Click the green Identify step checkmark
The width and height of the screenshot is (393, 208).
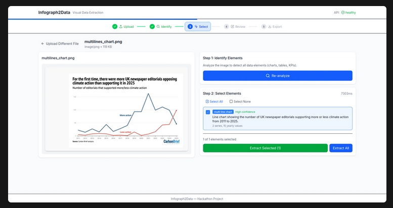click(x=152, y=27)
